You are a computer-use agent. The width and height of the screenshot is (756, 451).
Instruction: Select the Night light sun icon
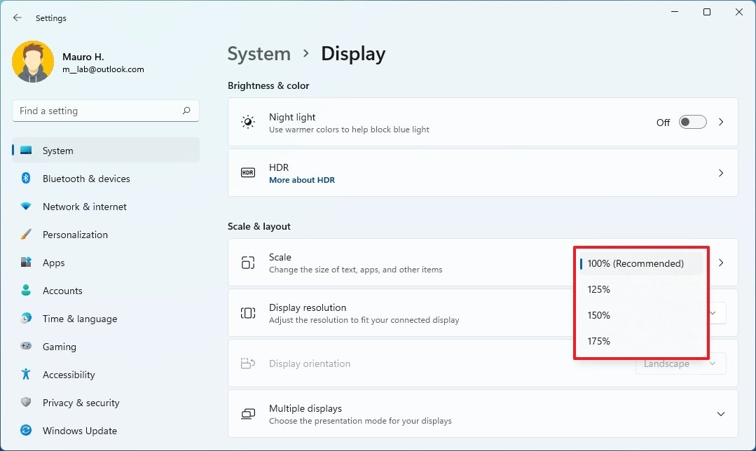point(248,121)
